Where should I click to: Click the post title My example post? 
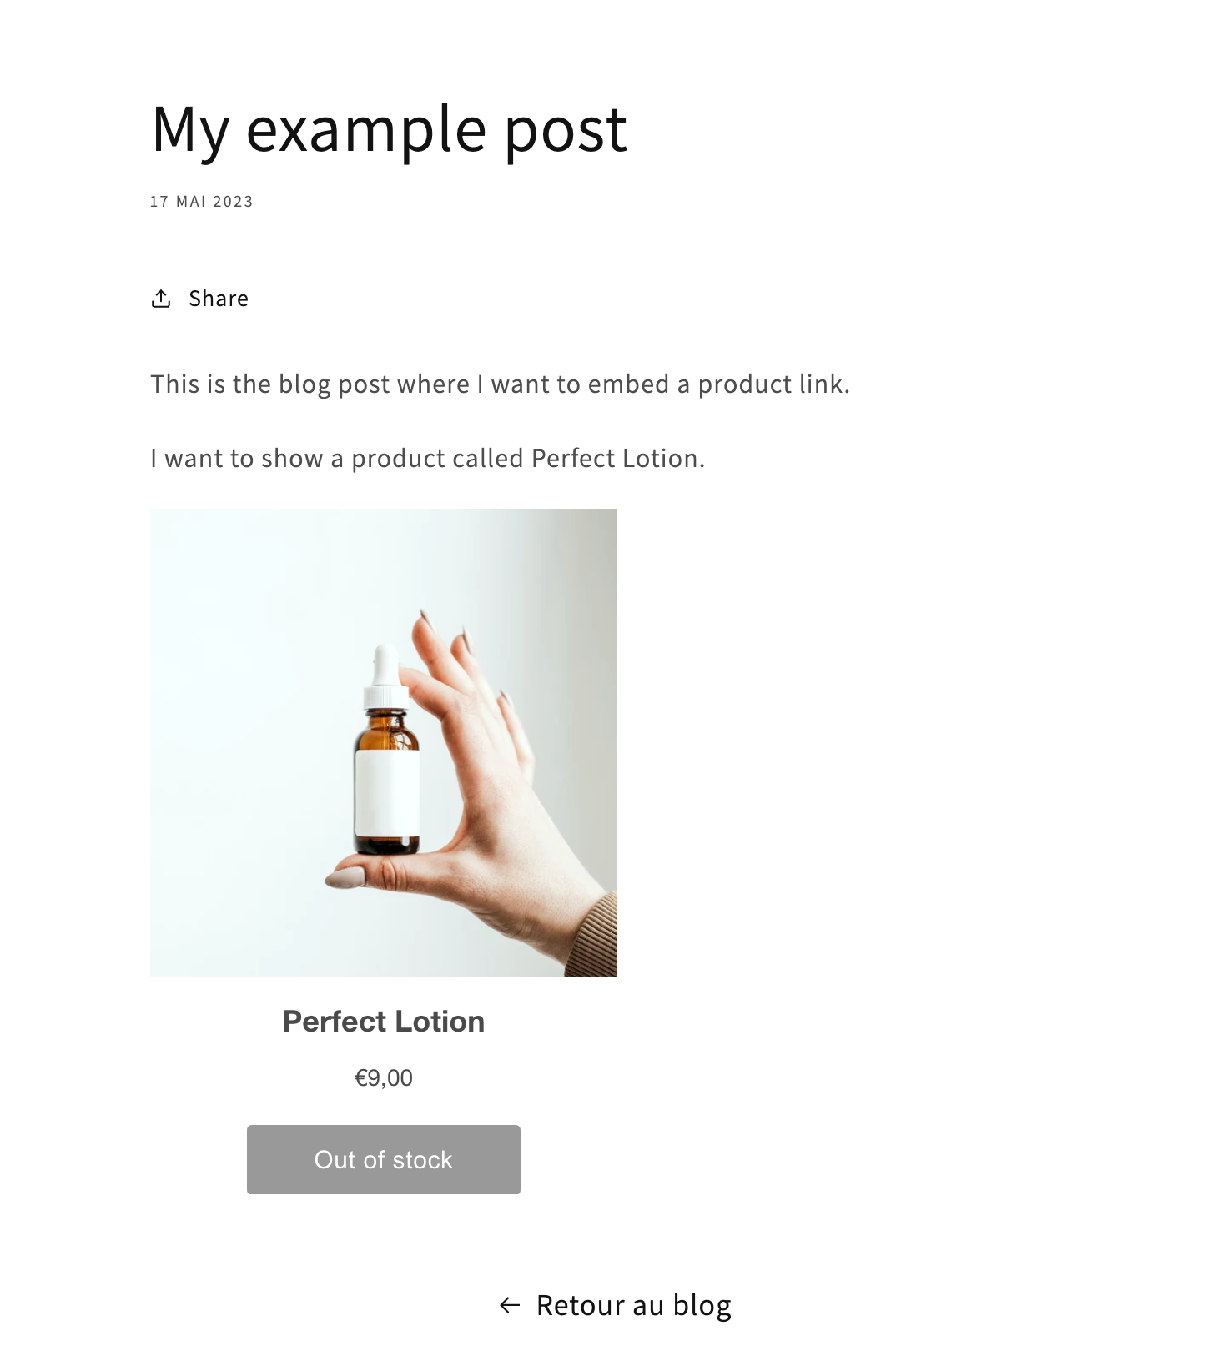point(387,129)
